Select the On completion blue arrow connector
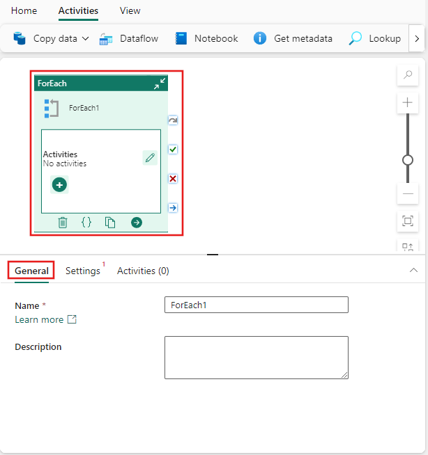 tap(173, 208)
